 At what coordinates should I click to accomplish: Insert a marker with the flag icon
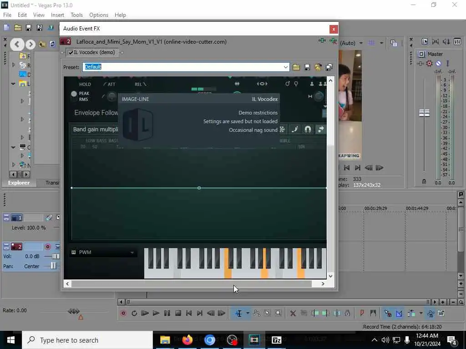pyautogui.click(x=362, y=313)
